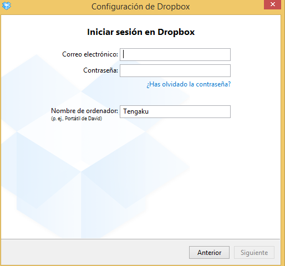Click the Contraseña input field
285x266 pixels.
[175, 70]
